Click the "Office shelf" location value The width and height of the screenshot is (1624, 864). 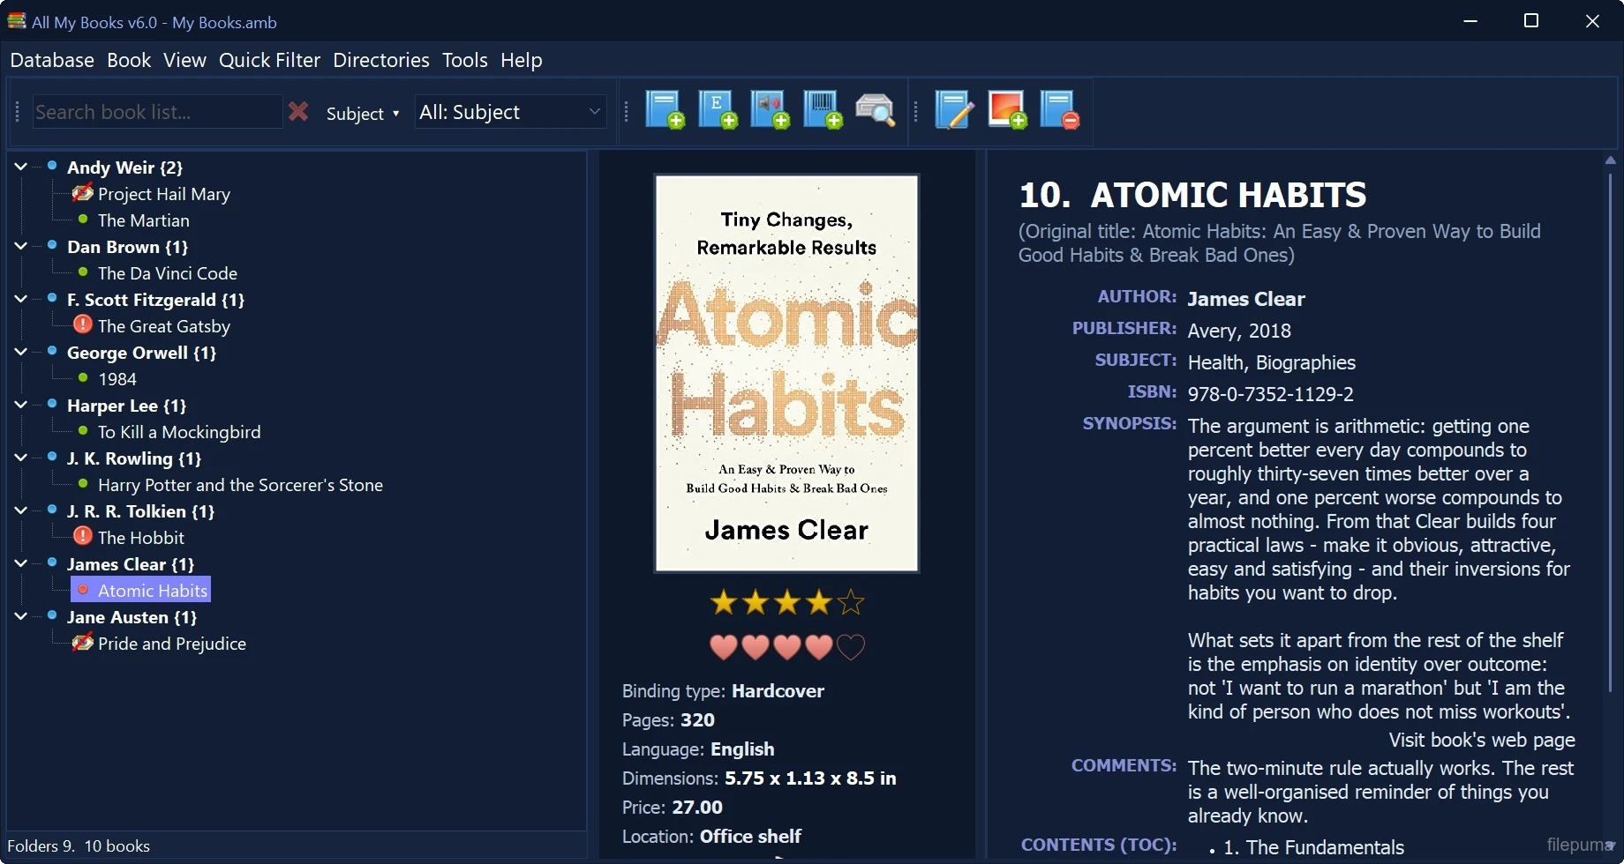point(750,836)
